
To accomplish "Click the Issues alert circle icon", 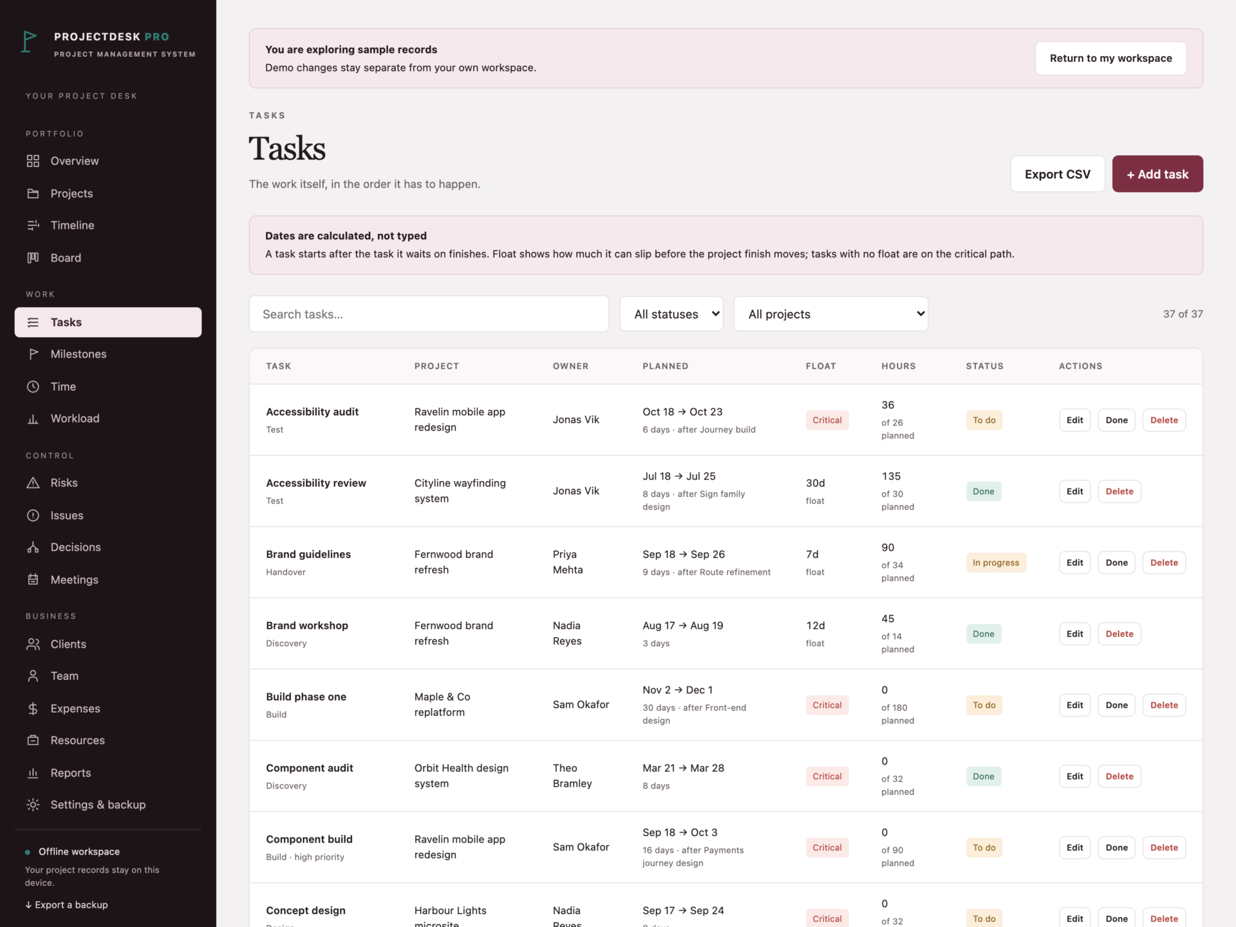I will 33,515.
